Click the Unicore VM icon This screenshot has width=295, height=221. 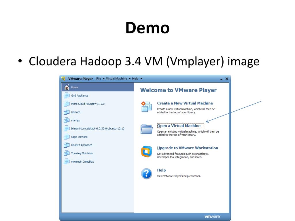point(67,112)
